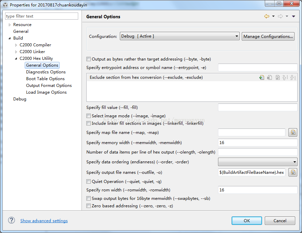The image size is (302, 233).
Task: Click the browse icon beside map file name
Action: click(293, 133)
